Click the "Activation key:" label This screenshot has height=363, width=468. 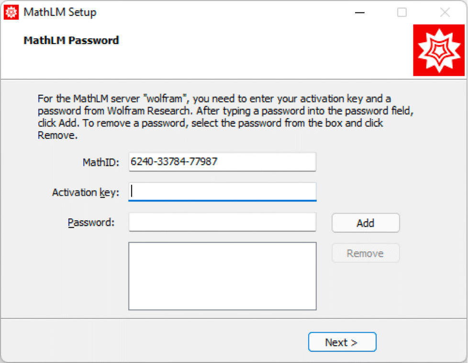[85, 193]
